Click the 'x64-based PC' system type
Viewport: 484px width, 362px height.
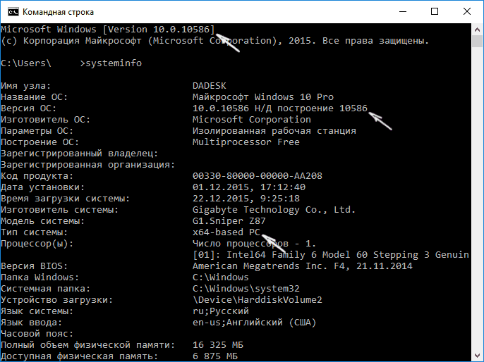pyautogui.click(x=227, y=232)
